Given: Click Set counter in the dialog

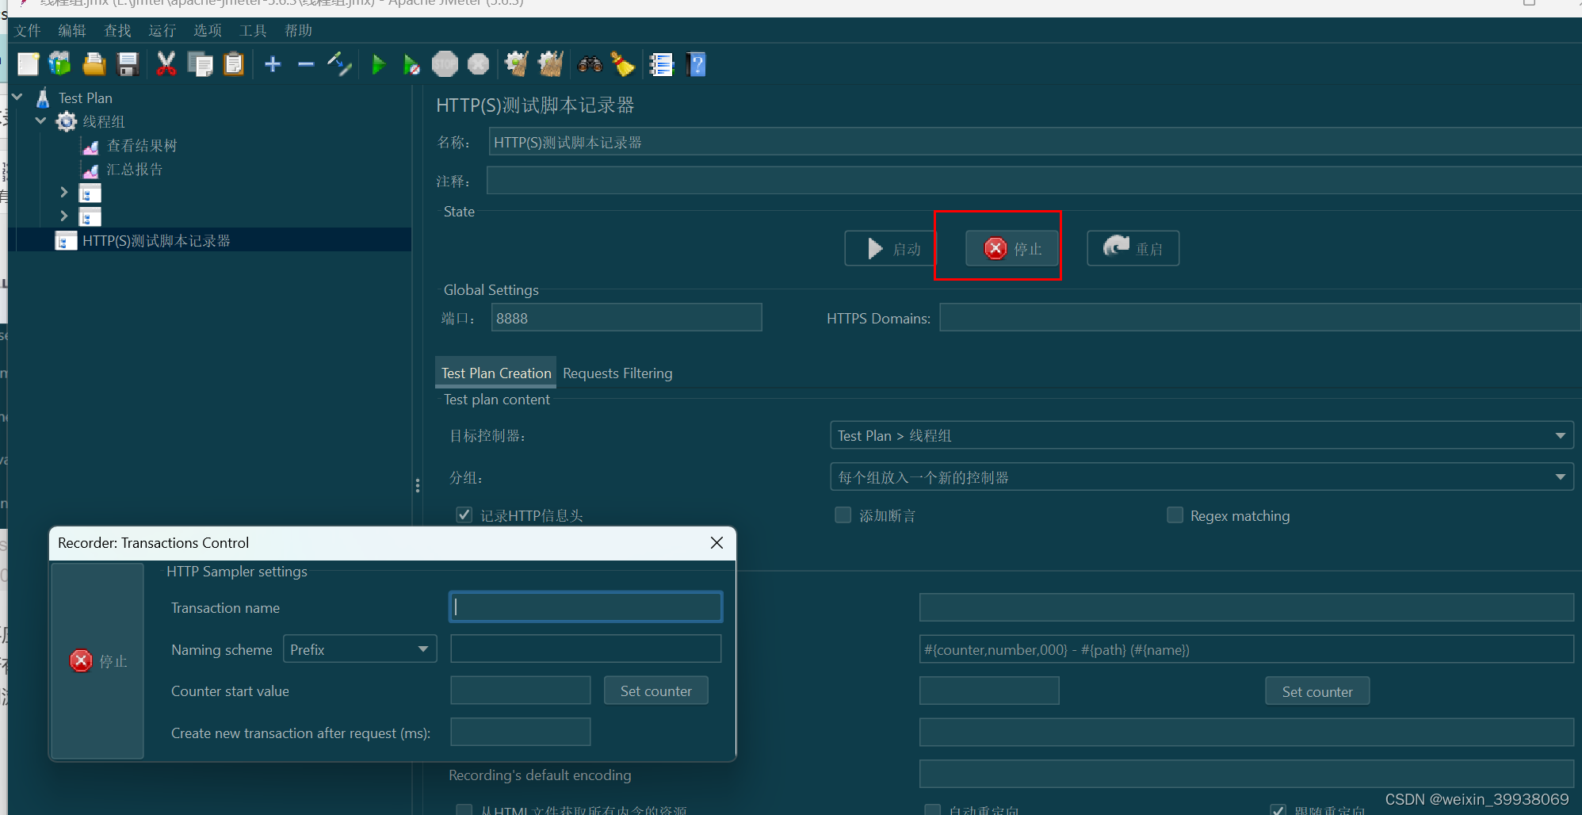Looking at the screenshot, I should tap(656, 691).
